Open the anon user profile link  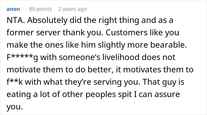point(13,9)
